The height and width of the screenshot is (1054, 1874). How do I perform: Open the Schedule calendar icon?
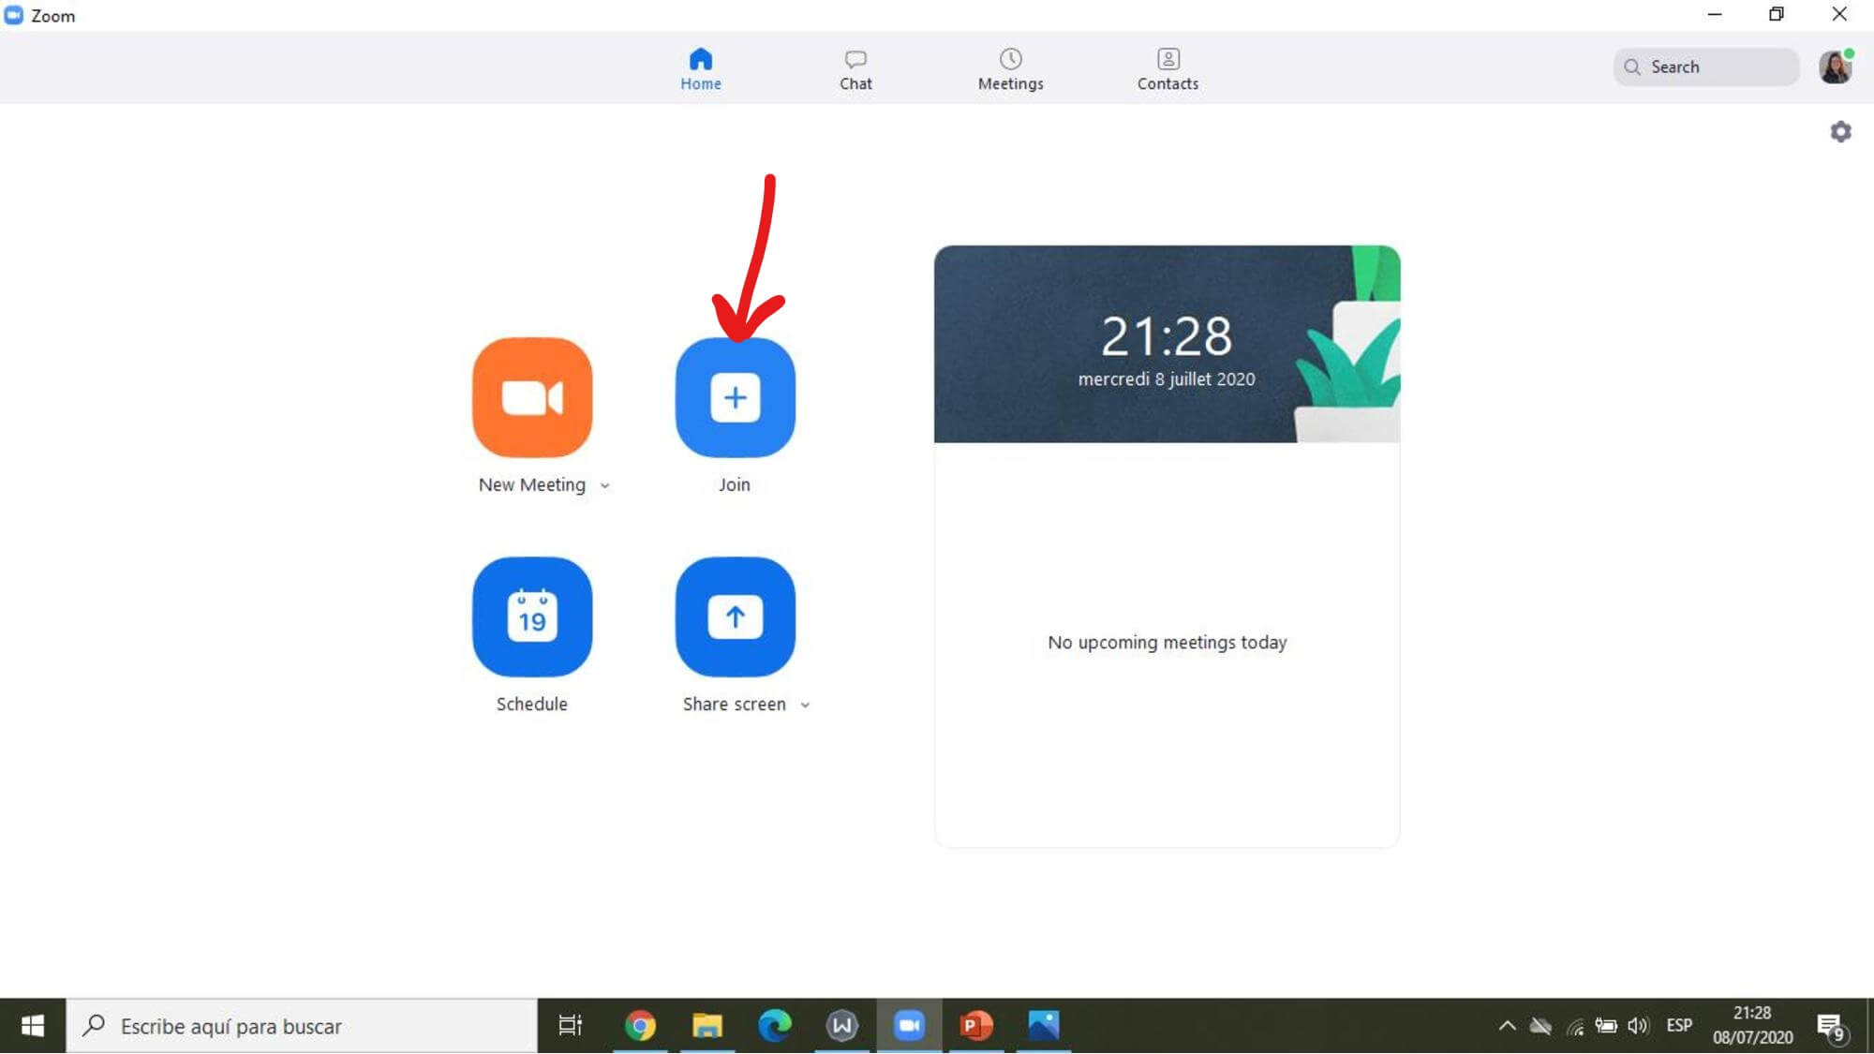coord(532,616)
